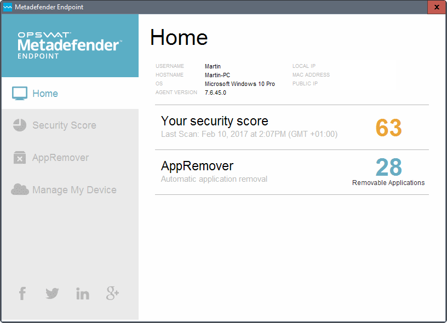Viewport: 447px width, 323px height.
Task: Click the 'Removable Applications' label
Action: tap(388, 183)
